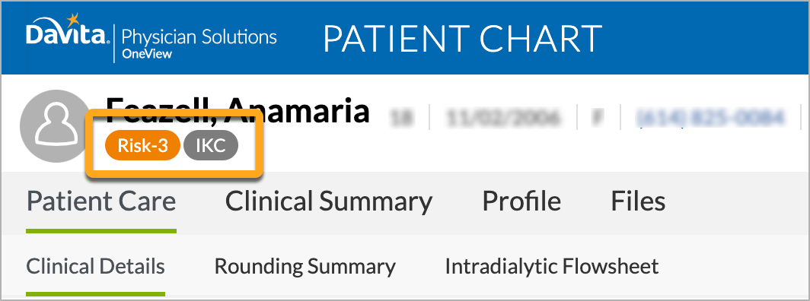Click patient name Feazell, Anamaria
Viewport: 810px width, 301px height.
[238, 111]
